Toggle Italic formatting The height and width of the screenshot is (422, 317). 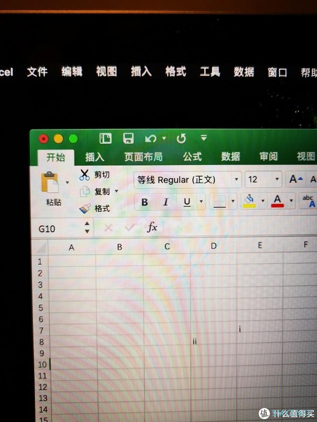click(166, 202)
